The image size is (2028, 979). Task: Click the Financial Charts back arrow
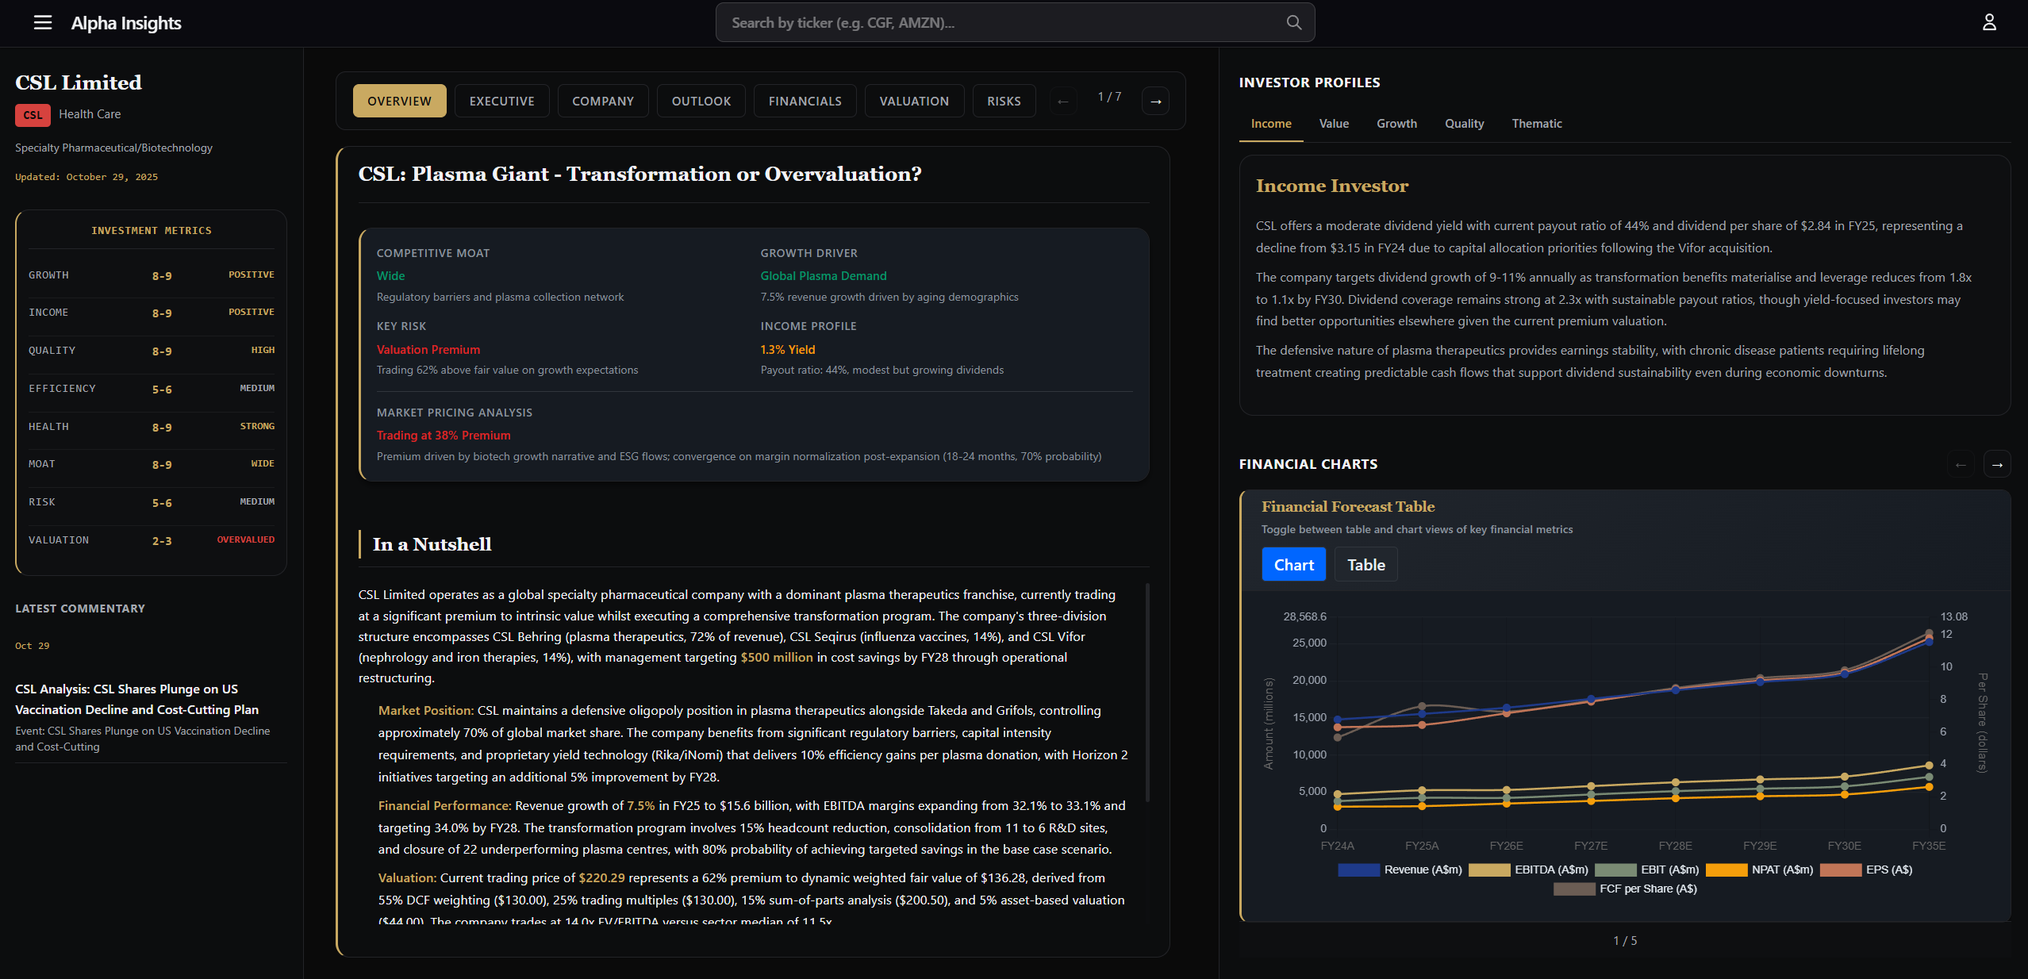click(x=1961, y=464)
